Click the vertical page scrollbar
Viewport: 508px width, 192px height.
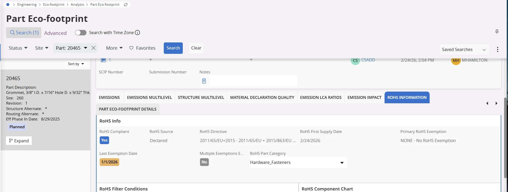pos(506,138)
